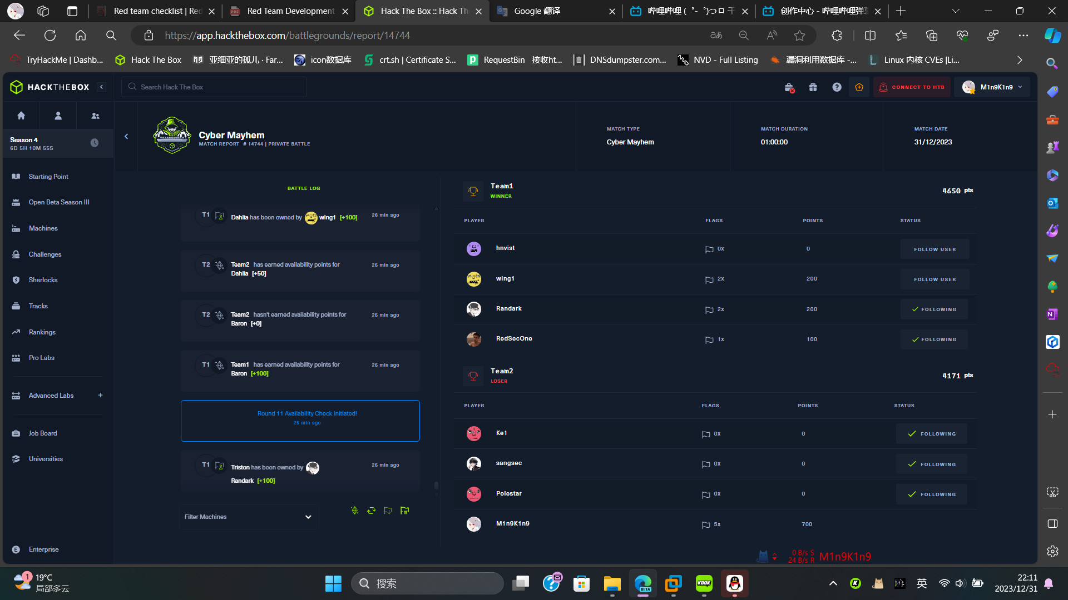Open Rankings in the sidebar menu
The image size is (1068, 600).
(42, 332)
